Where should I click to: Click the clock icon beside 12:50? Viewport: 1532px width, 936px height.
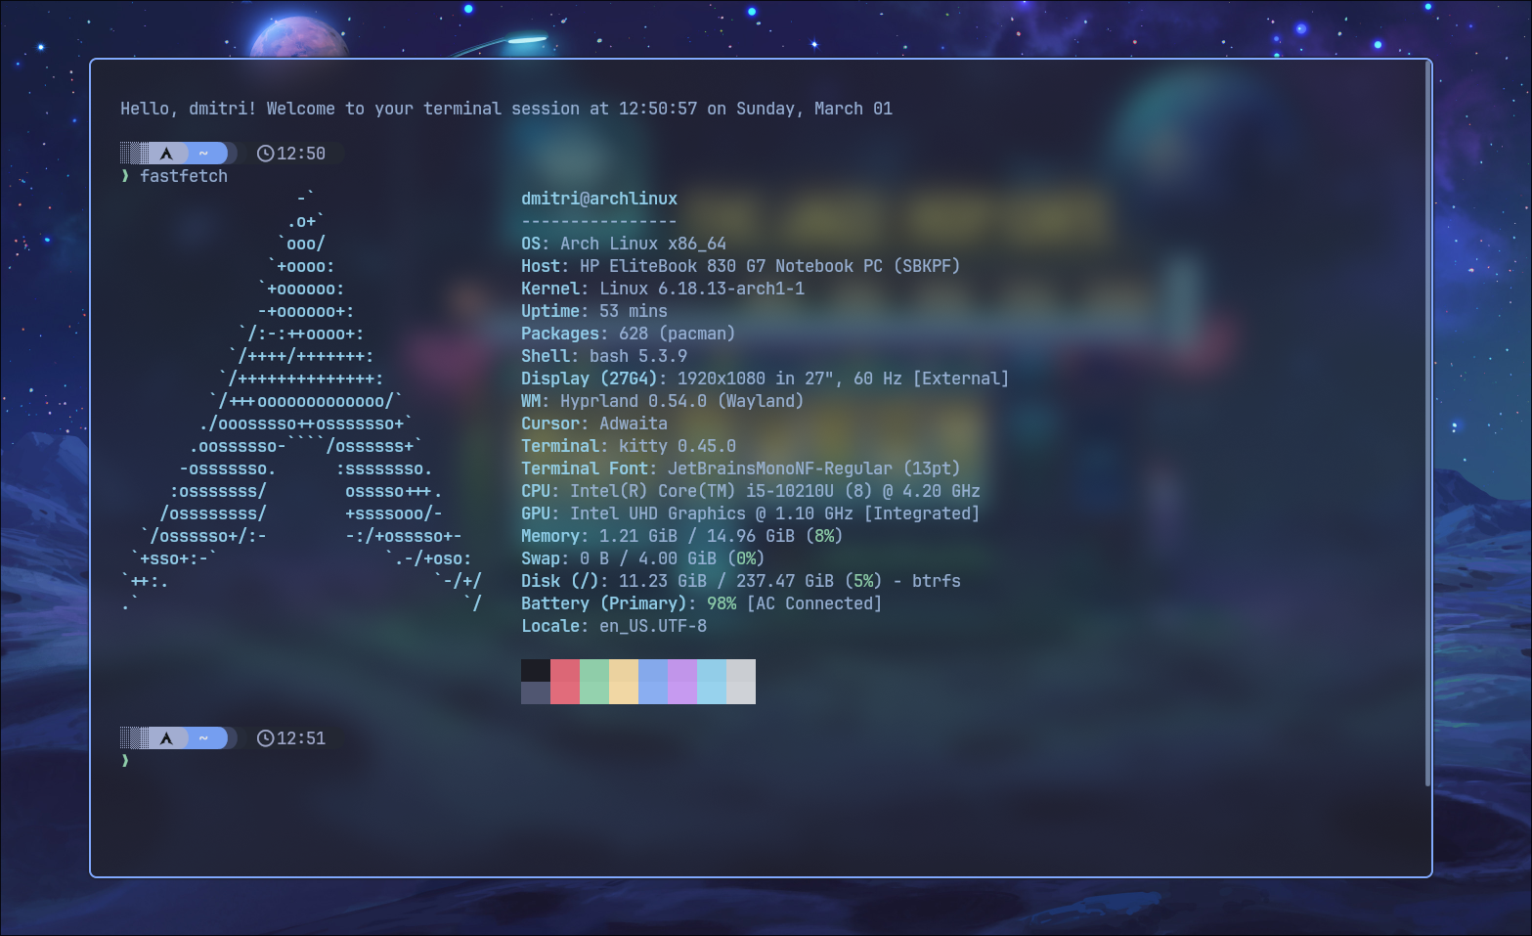(265, 154)
